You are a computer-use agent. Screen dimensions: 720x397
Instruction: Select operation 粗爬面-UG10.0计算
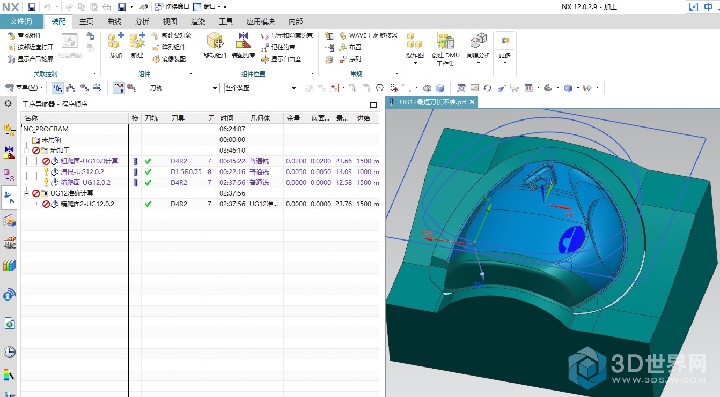89,161
